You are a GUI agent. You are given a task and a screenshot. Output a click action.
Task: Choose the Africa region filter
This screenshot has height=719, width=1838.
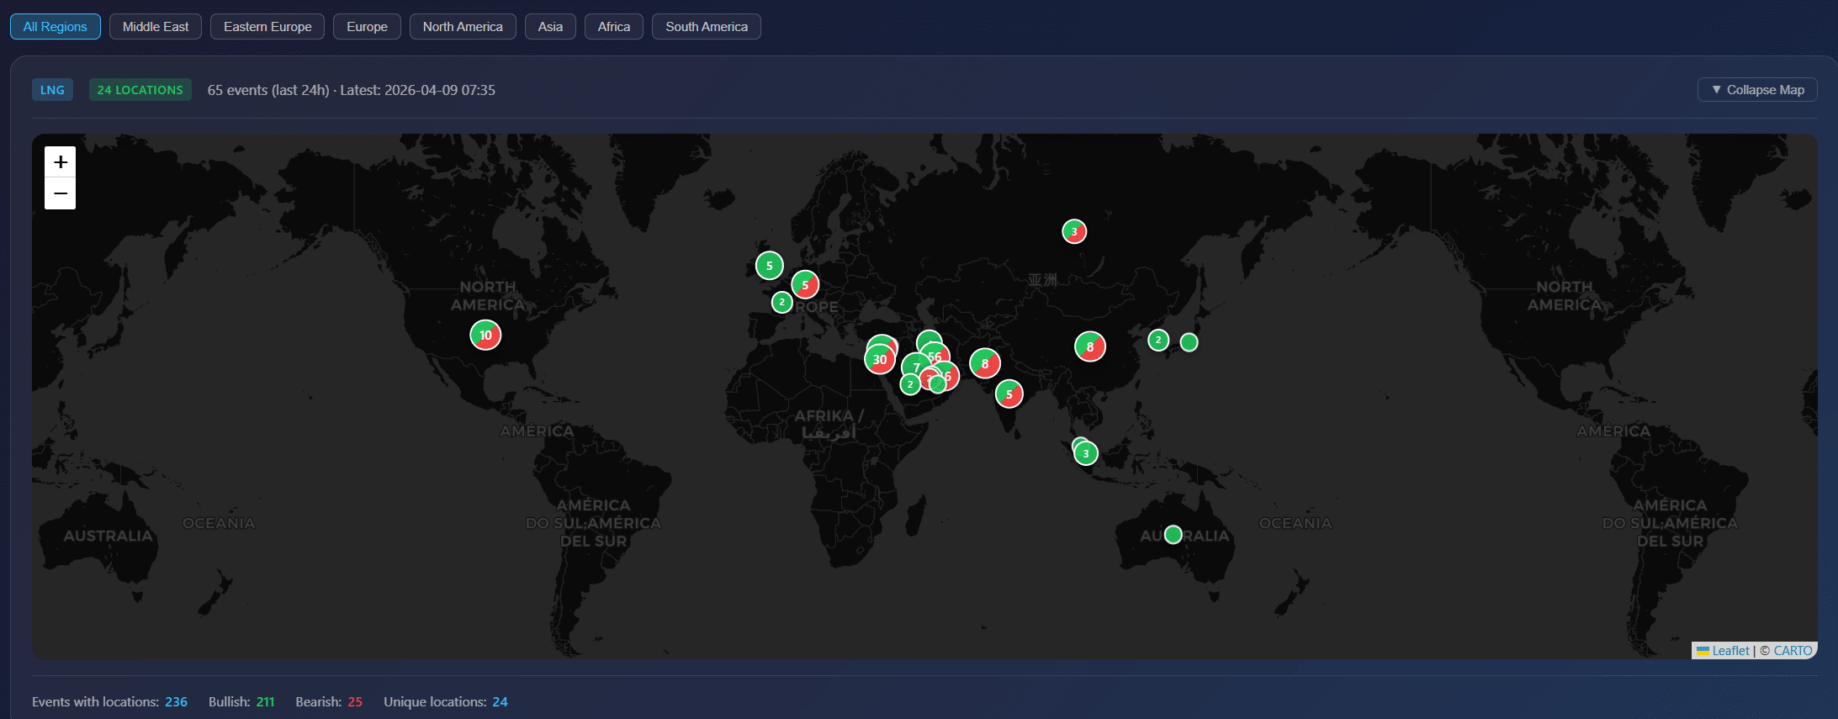pos(614,27)
